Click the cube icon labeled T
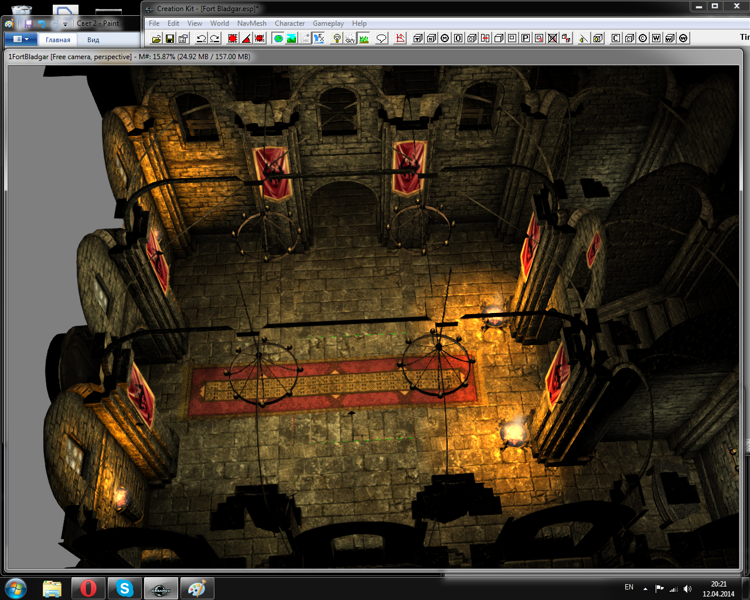Screen dimensions: 750x600 coord(418,38)
